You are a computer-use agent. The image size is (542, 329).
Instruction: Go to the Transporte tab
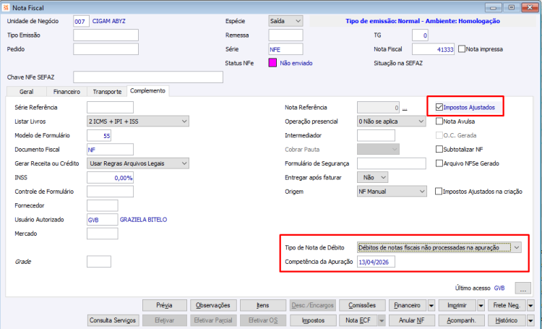click(107, 92)
